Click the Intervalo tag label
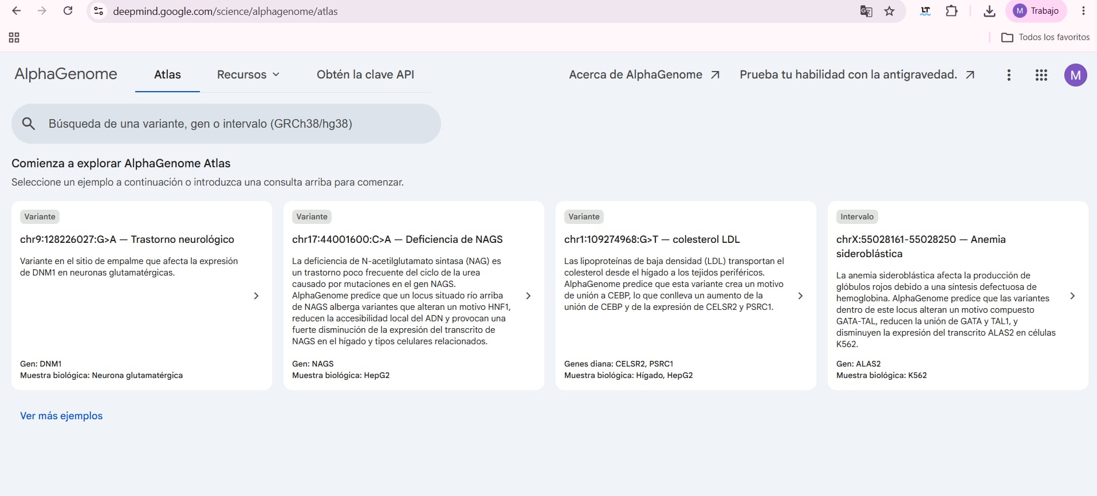 857,216
